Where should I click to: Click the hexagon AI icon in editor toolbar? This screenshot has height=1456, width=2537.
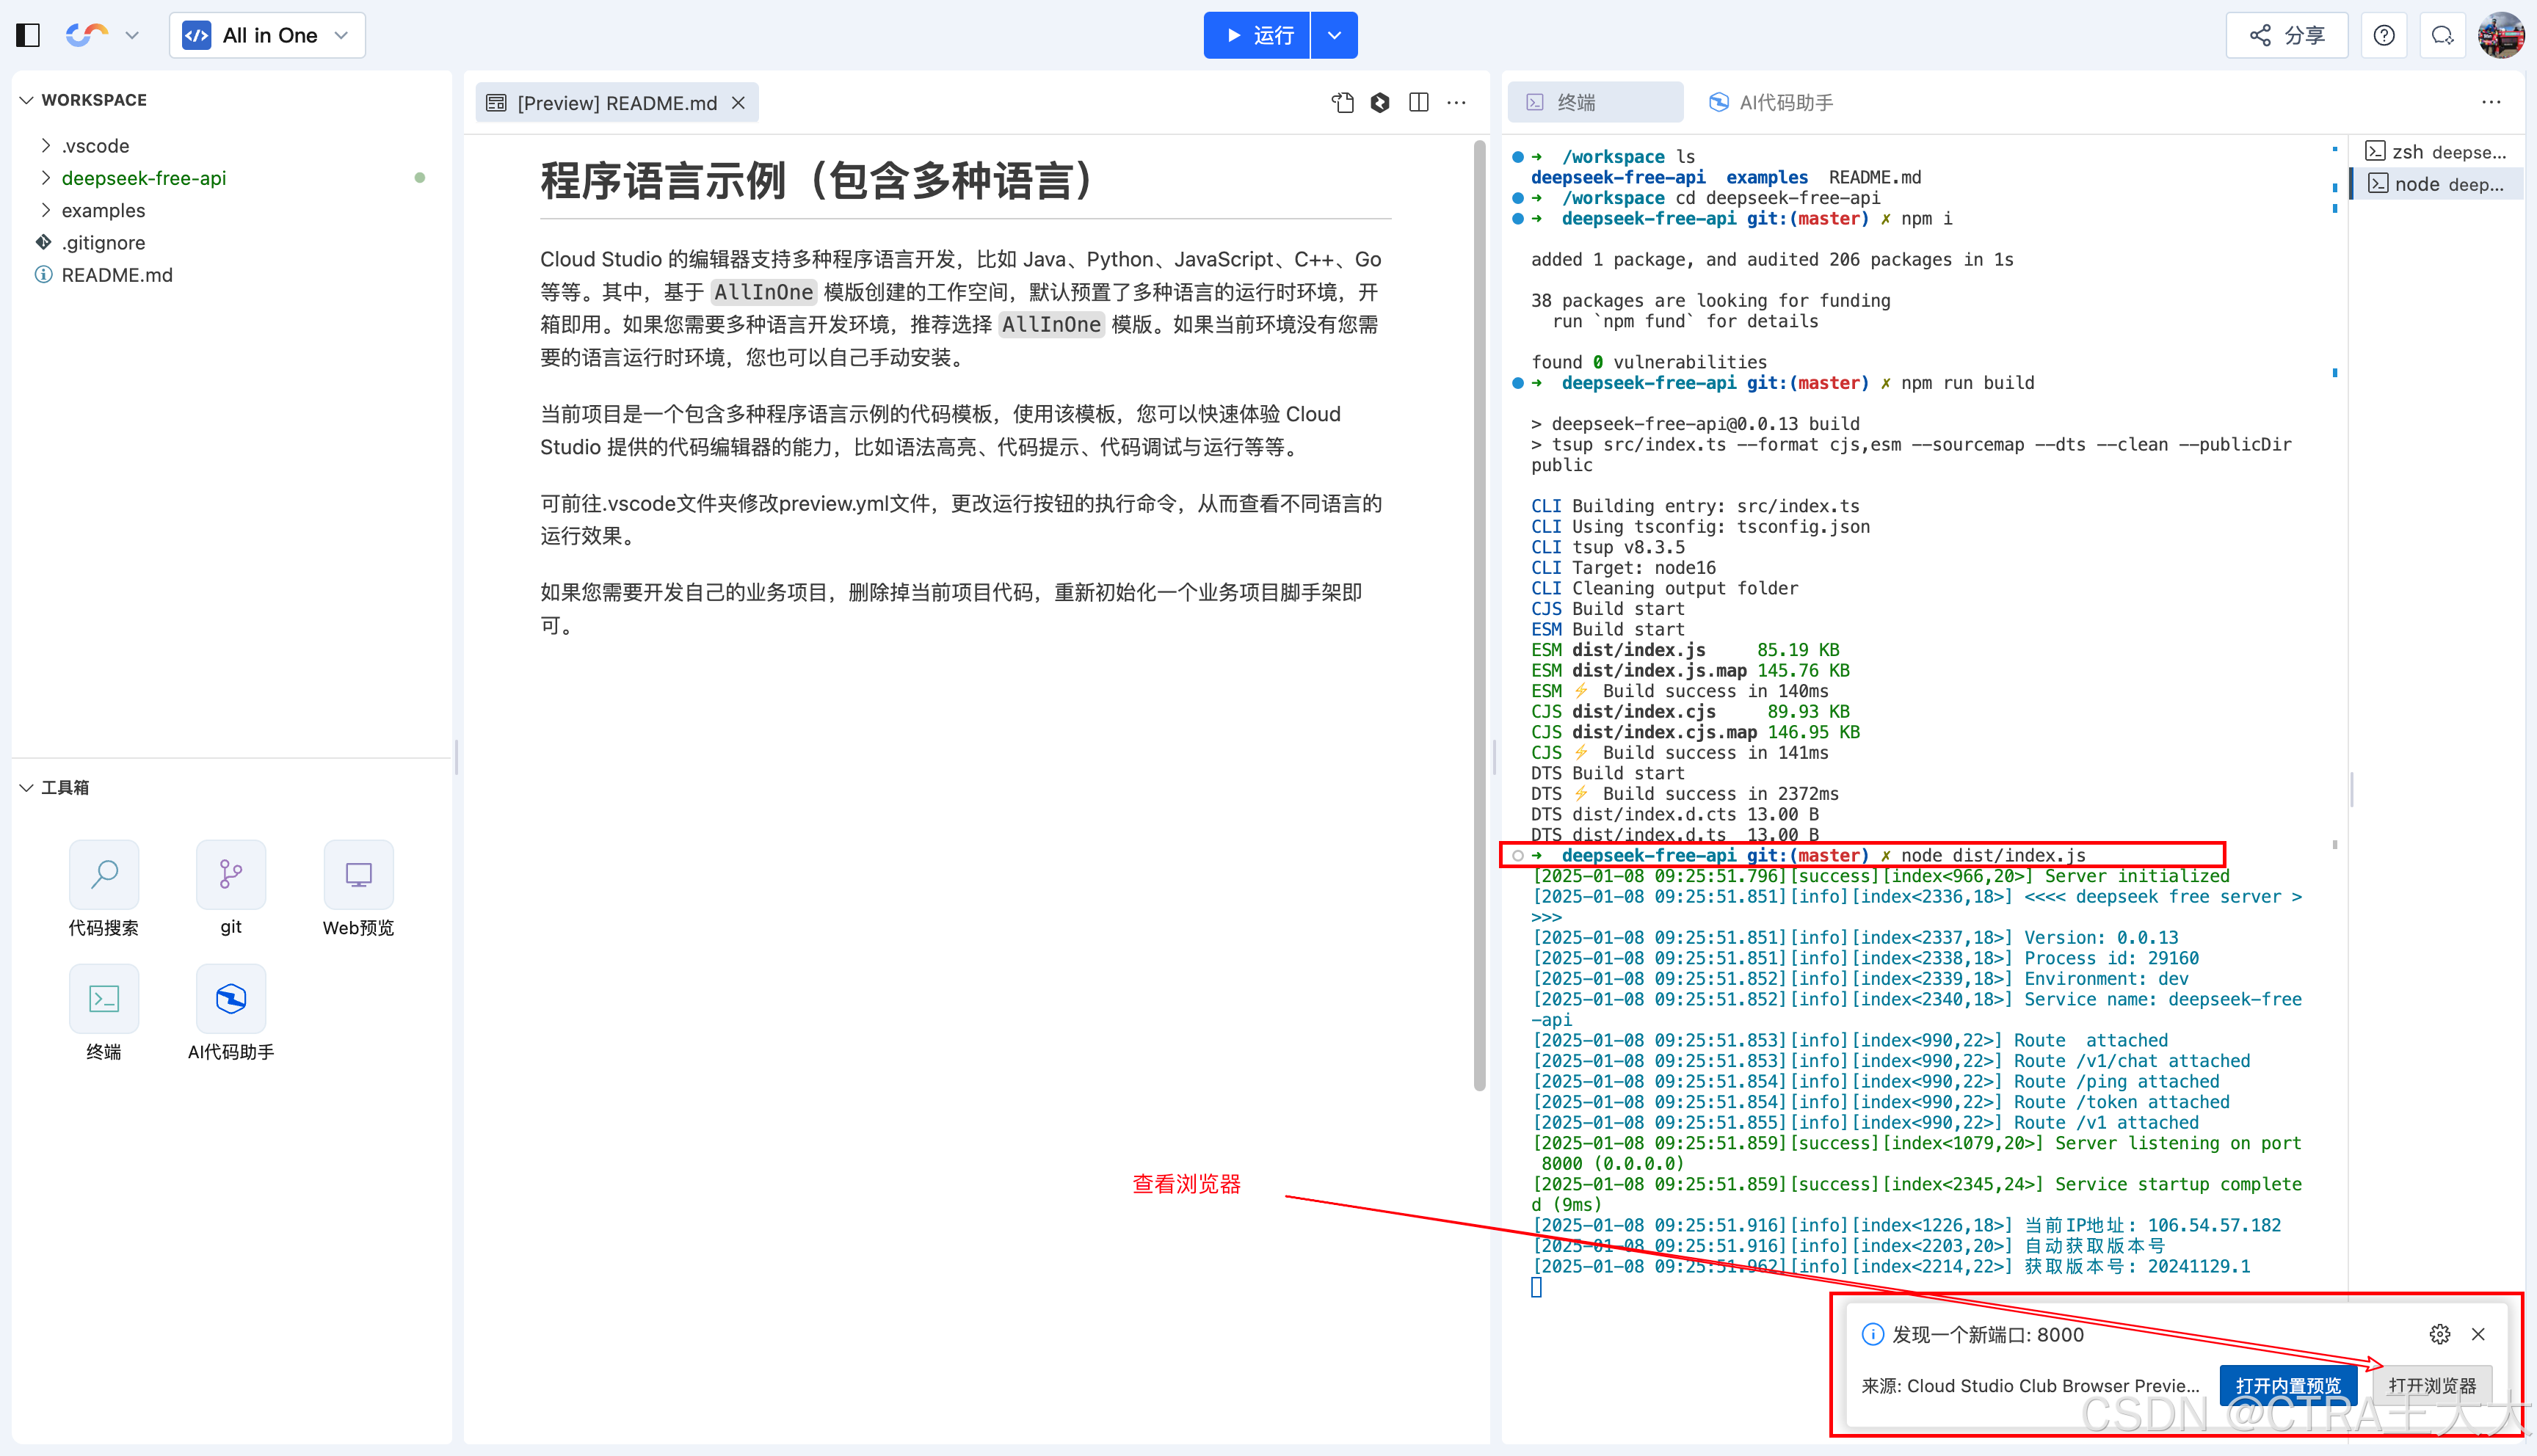coord(1380,102)
